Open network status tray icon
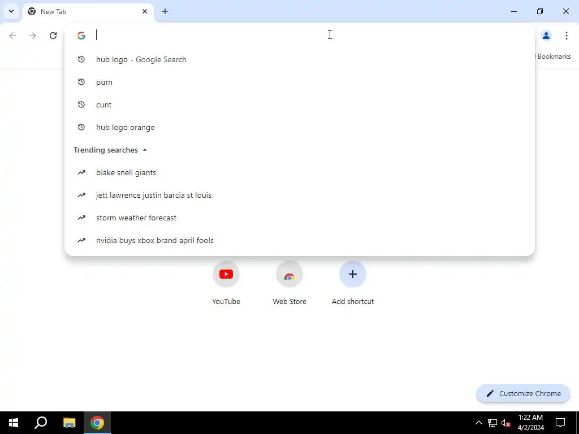This screenshot has height=434, width=579. 492,423
